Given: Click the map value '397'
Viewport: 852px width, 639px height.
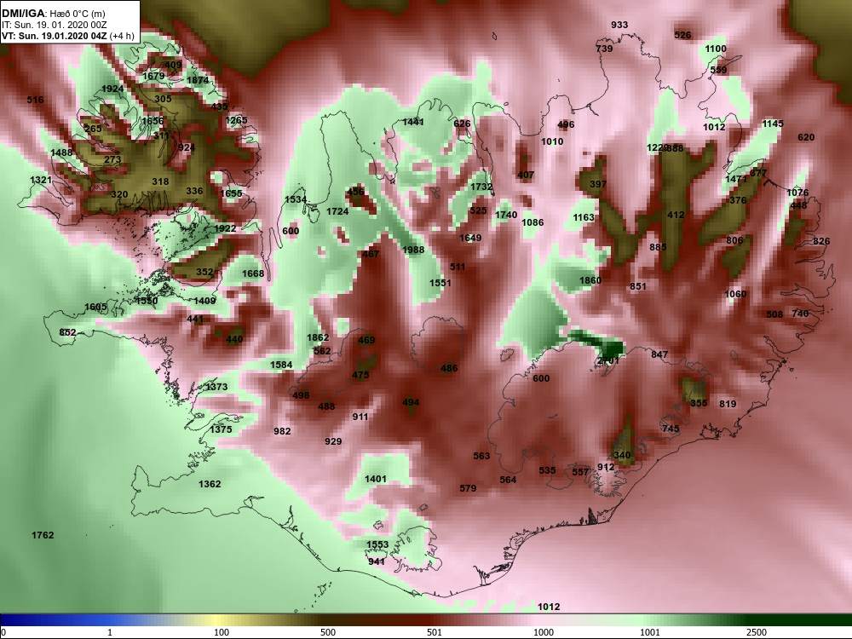Looking at the screenshot, I should click(x=598, y=184).
